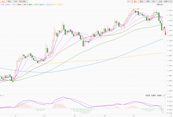Screen dimensions: 173x117
Task: Click the 加指标 add-indicator link
Action: [x=153, y=95]
